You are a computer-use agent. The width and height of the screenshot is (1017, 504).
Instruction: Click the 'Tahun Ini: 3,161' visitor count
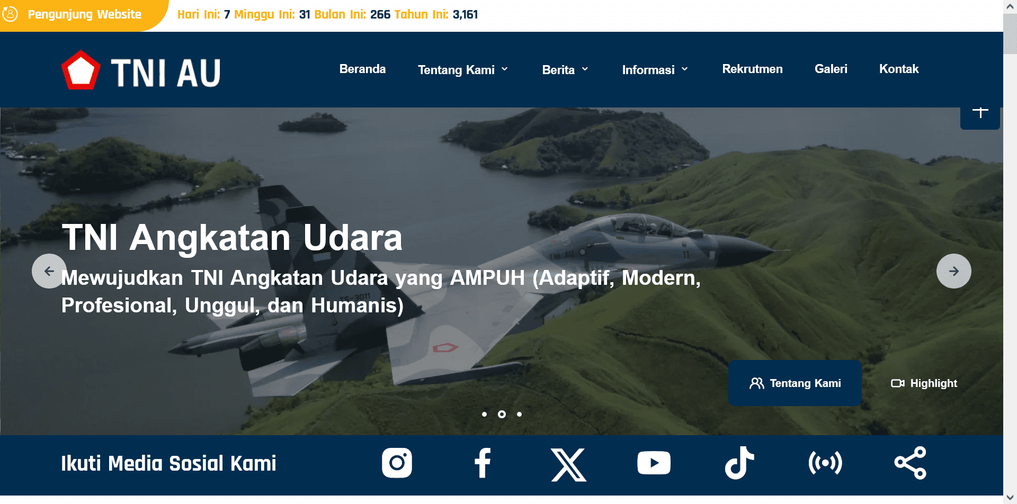(436, 14)
